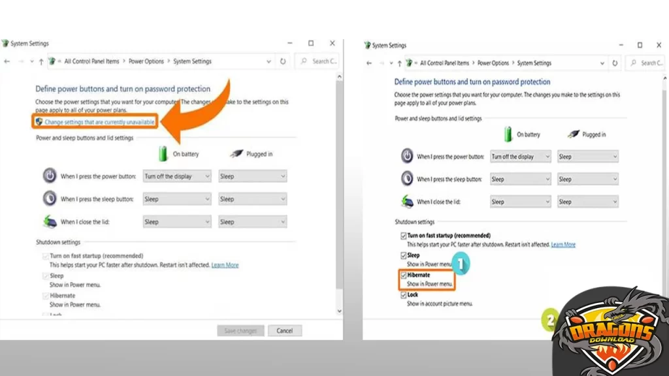Viewport: 669px width, 376px height.
Task: Open All Control Panel Items breadcrumb
Action: click(x=93, y=61)
